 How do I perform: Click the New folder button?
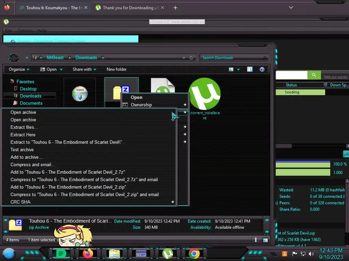tap(117, 69)
